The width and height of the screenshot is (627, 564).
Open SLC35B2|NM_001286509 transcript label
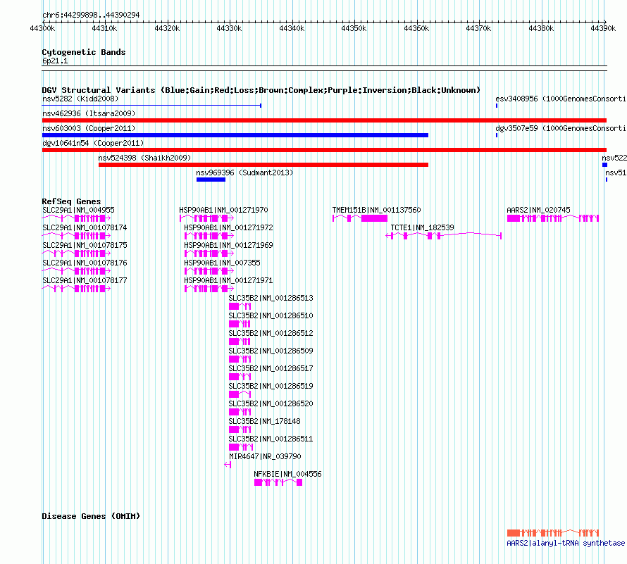[271, 351]
